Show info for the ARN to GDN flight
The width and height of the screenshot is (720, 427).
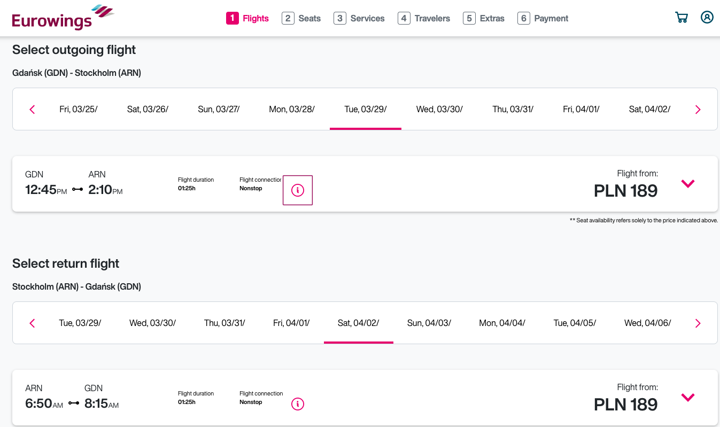[x=298, y=403]
